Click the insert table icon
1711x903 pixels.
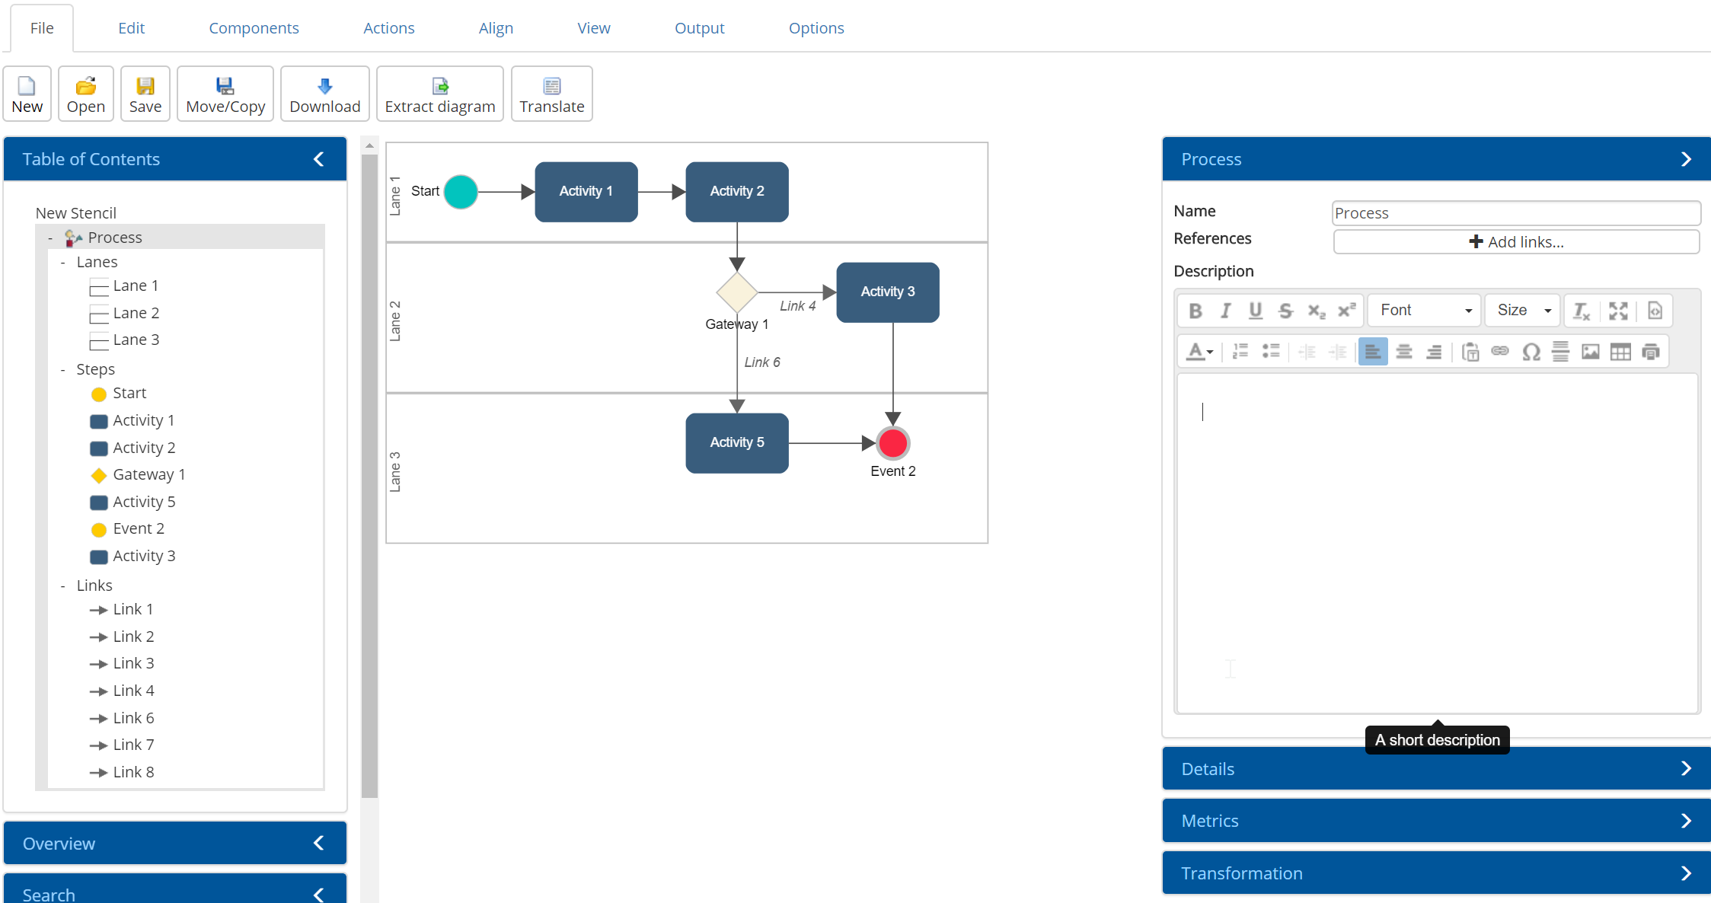1620,352
